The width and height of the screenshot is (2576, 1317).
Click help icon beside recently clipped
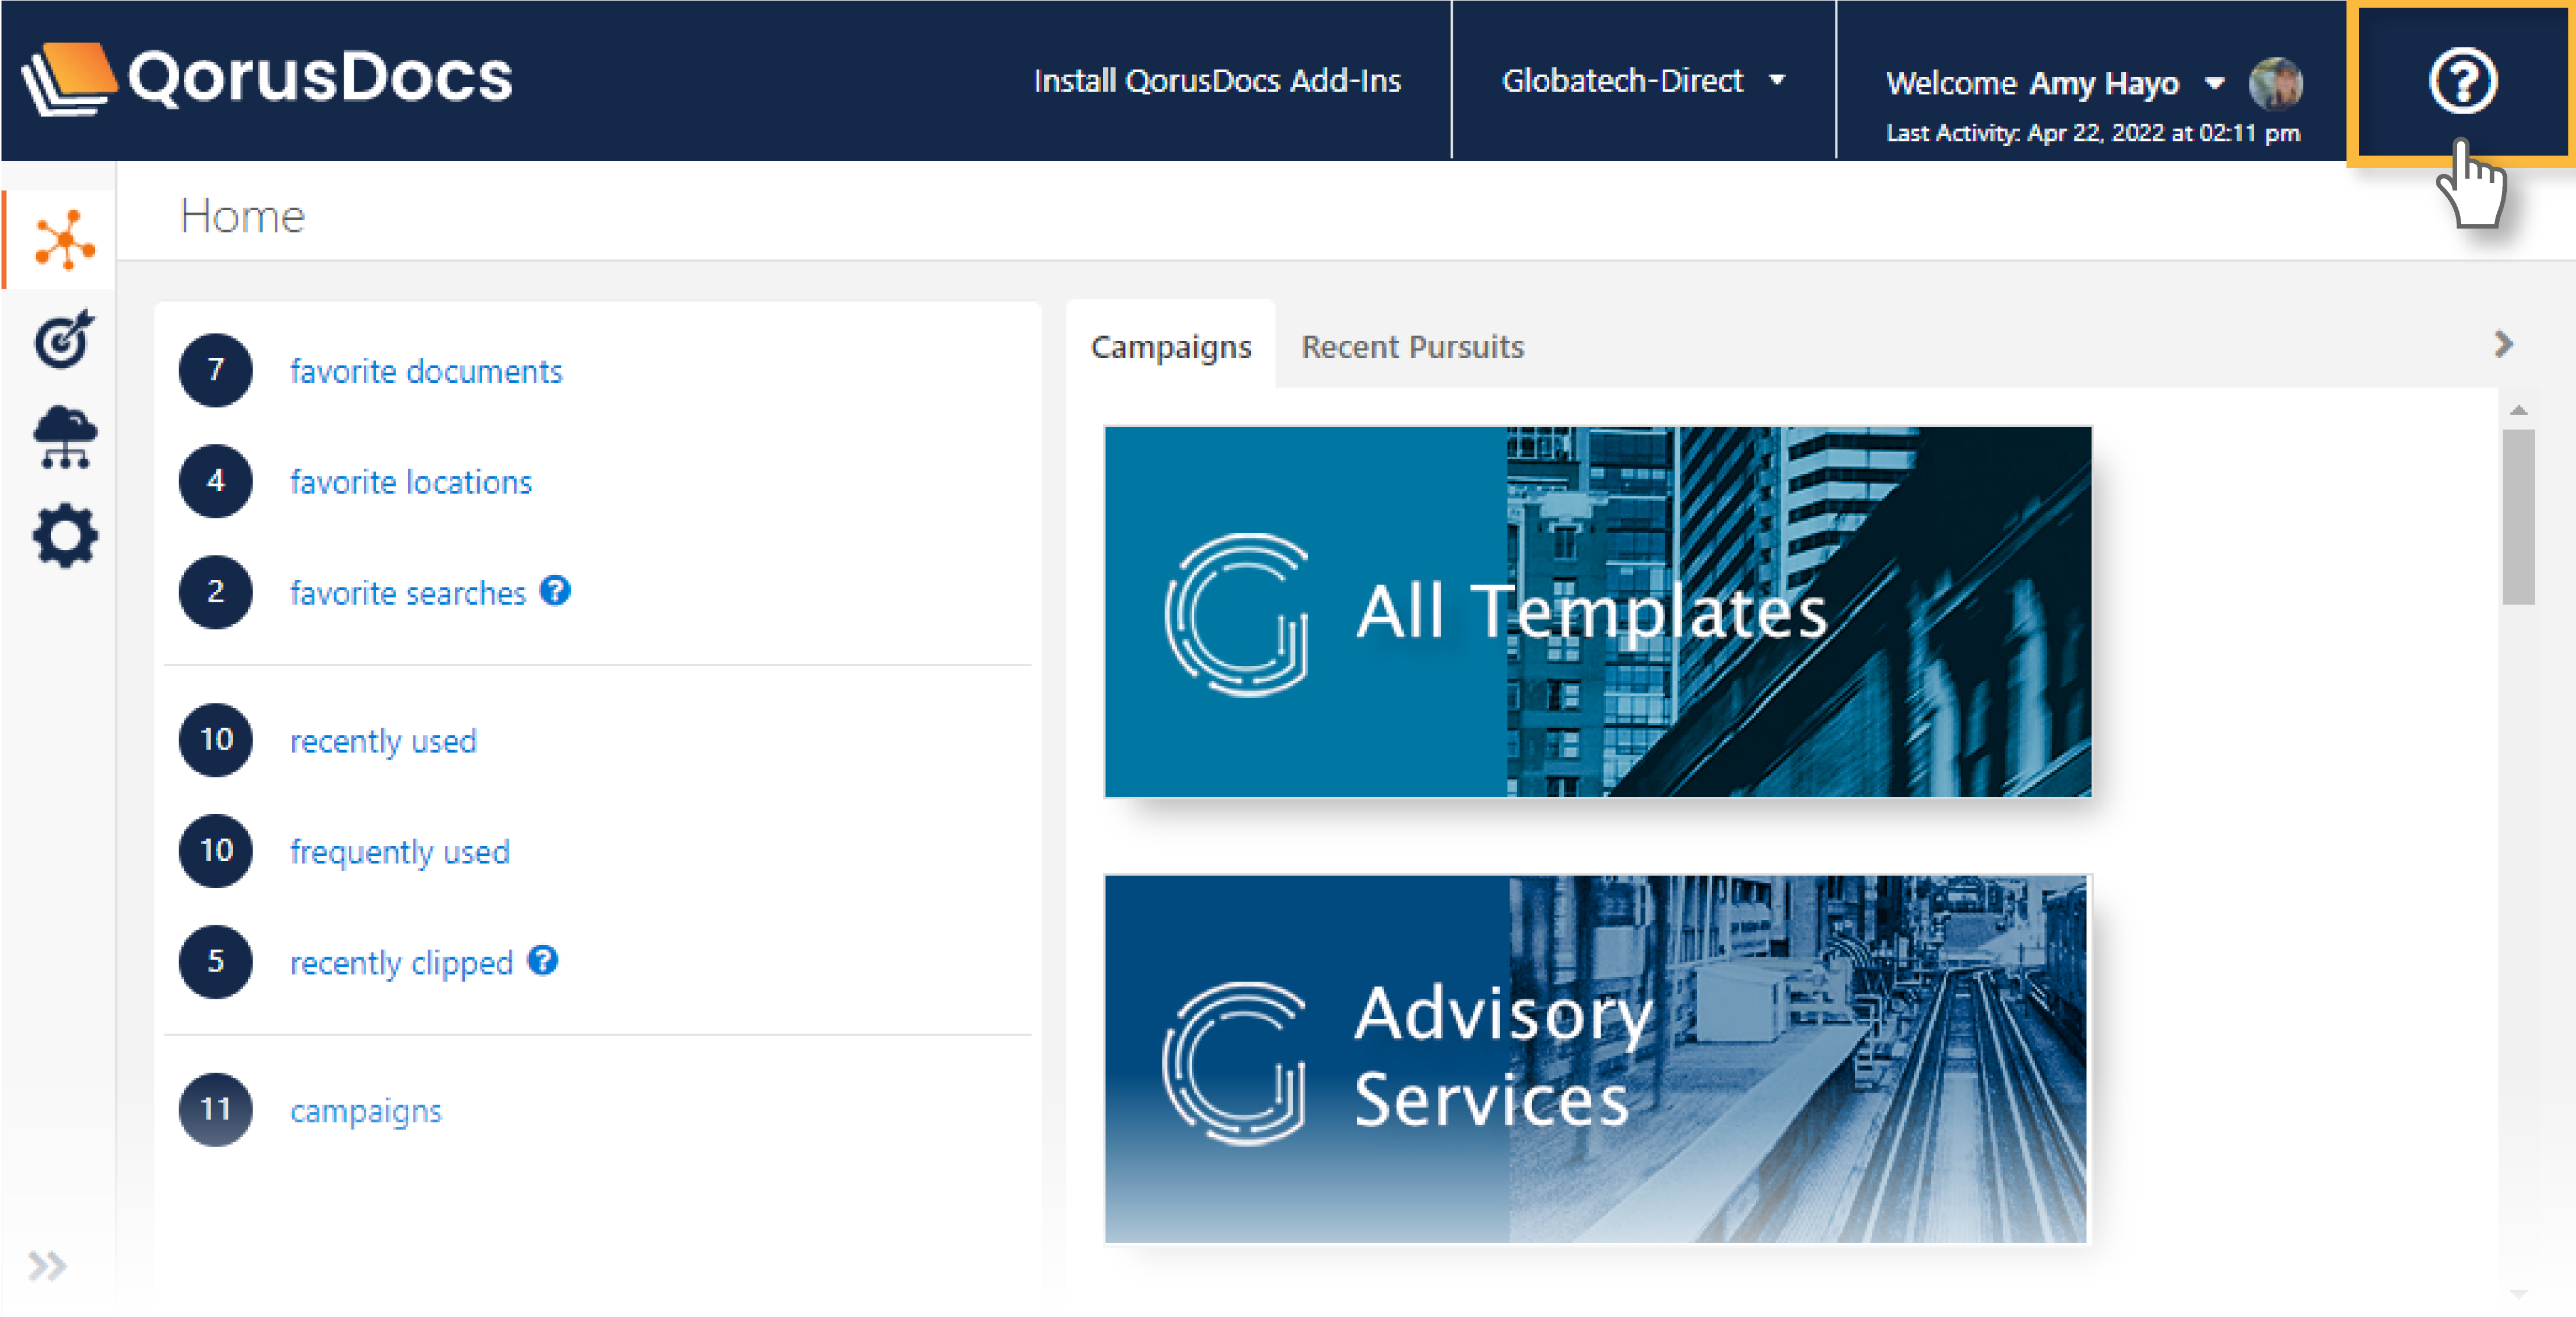click(543, 960)
